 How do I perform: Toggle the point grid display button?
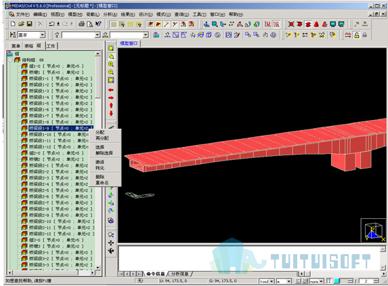tap(114, 24)
